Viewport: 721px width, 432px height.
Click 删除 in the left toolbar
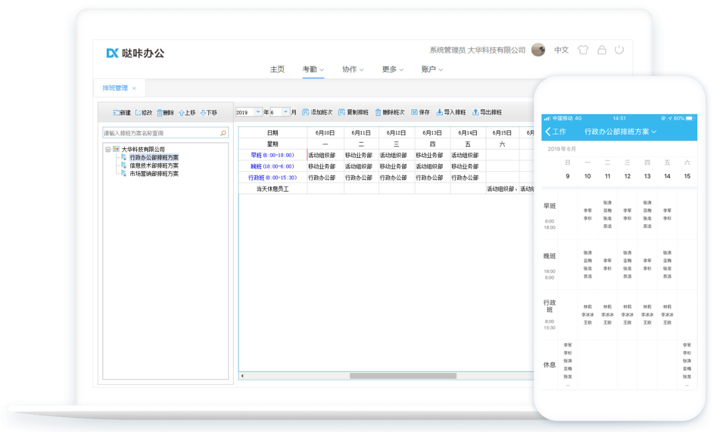coord(165,113)
